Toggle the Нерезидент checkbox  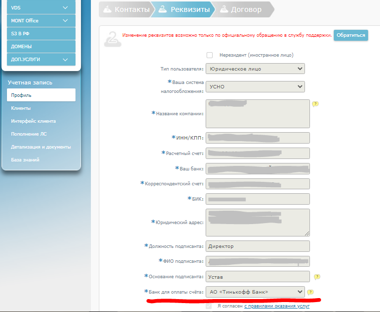click(210, 55)
